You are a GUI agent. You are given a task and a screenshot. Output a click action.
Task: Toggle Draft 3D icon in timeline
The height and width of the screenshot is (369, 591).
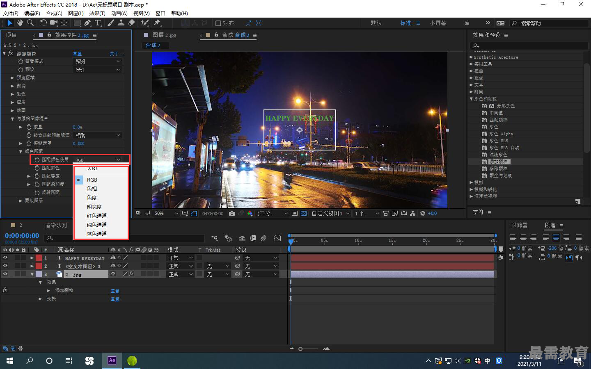tap(228, 238)
